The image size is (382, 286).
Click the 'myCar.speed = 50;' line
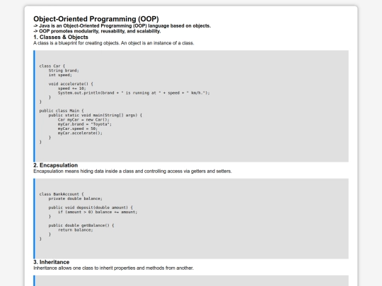coord(78,129)
